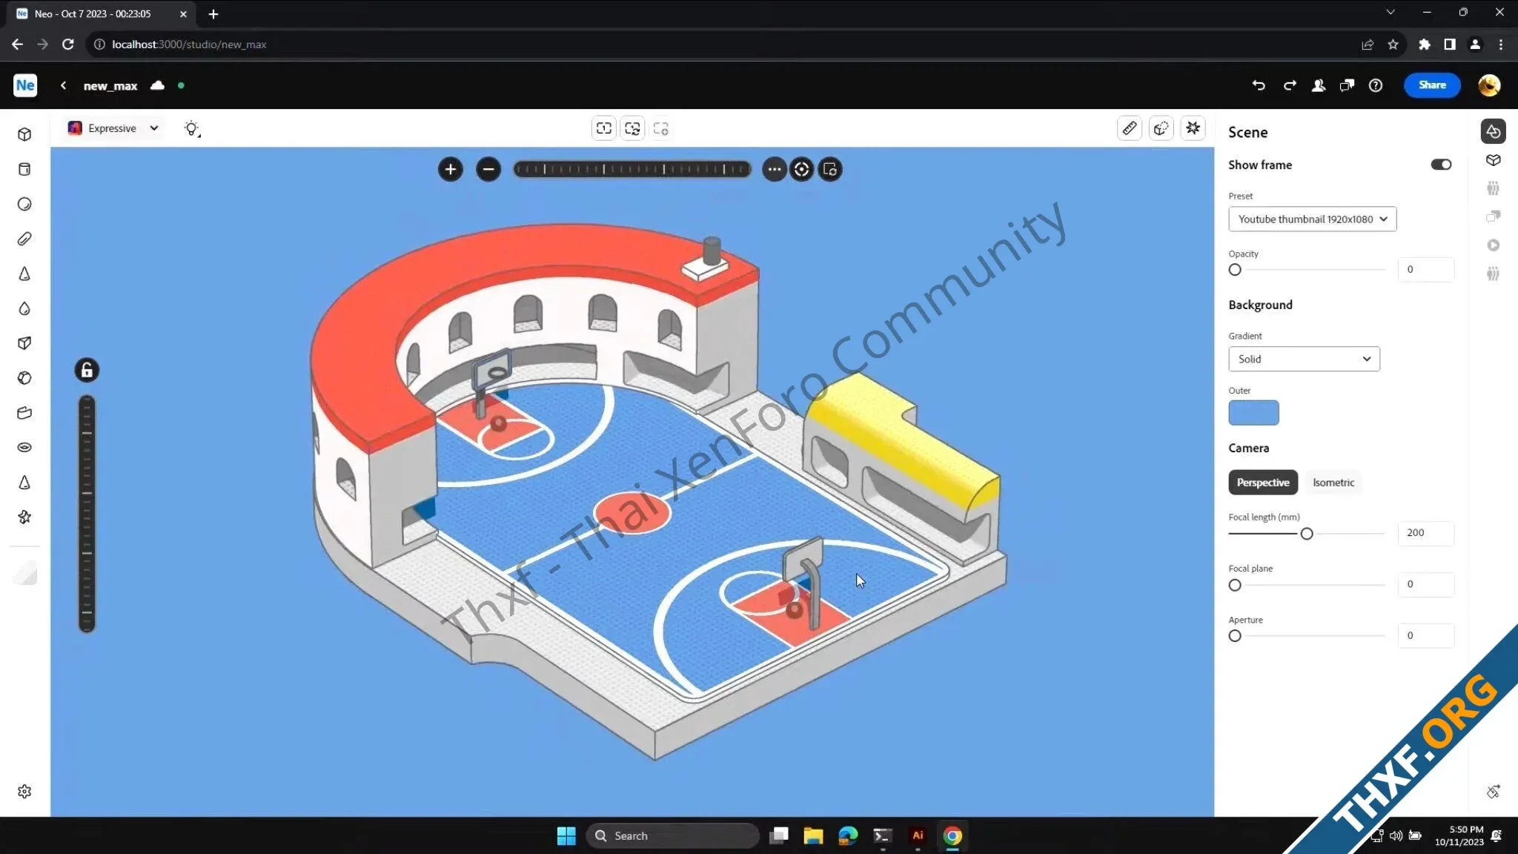Open a new browser tab
The image size is (1518, 854).
(213, 13)
